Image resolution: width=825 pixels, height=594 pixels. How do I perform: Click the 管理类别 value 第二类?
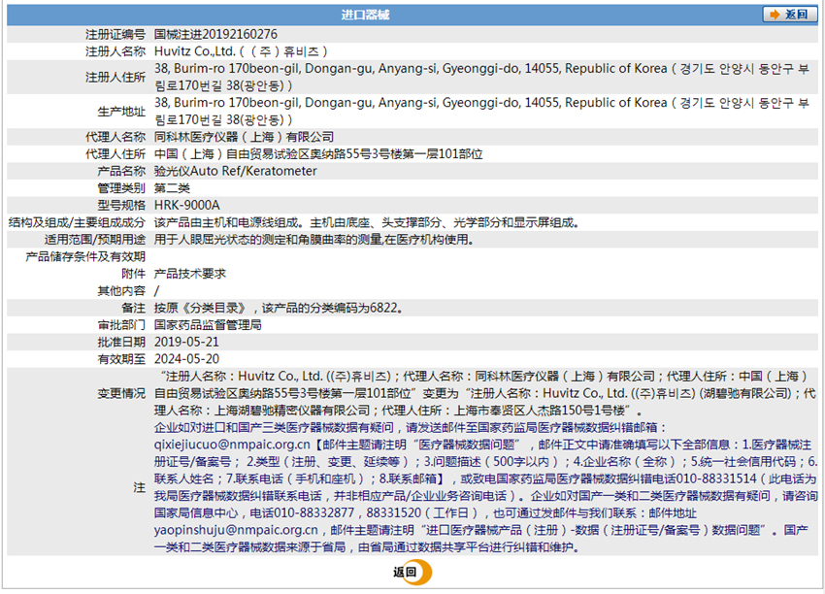[x=172, y=188]
